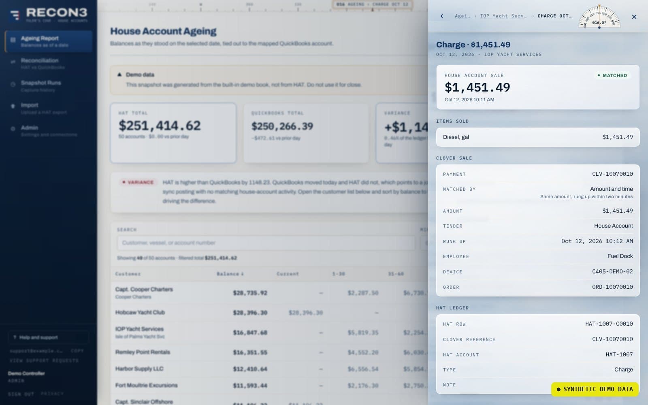Close the Charge detail panel
Image resolution: width=648 pixels, height=405 pixels.
point(634,17)
